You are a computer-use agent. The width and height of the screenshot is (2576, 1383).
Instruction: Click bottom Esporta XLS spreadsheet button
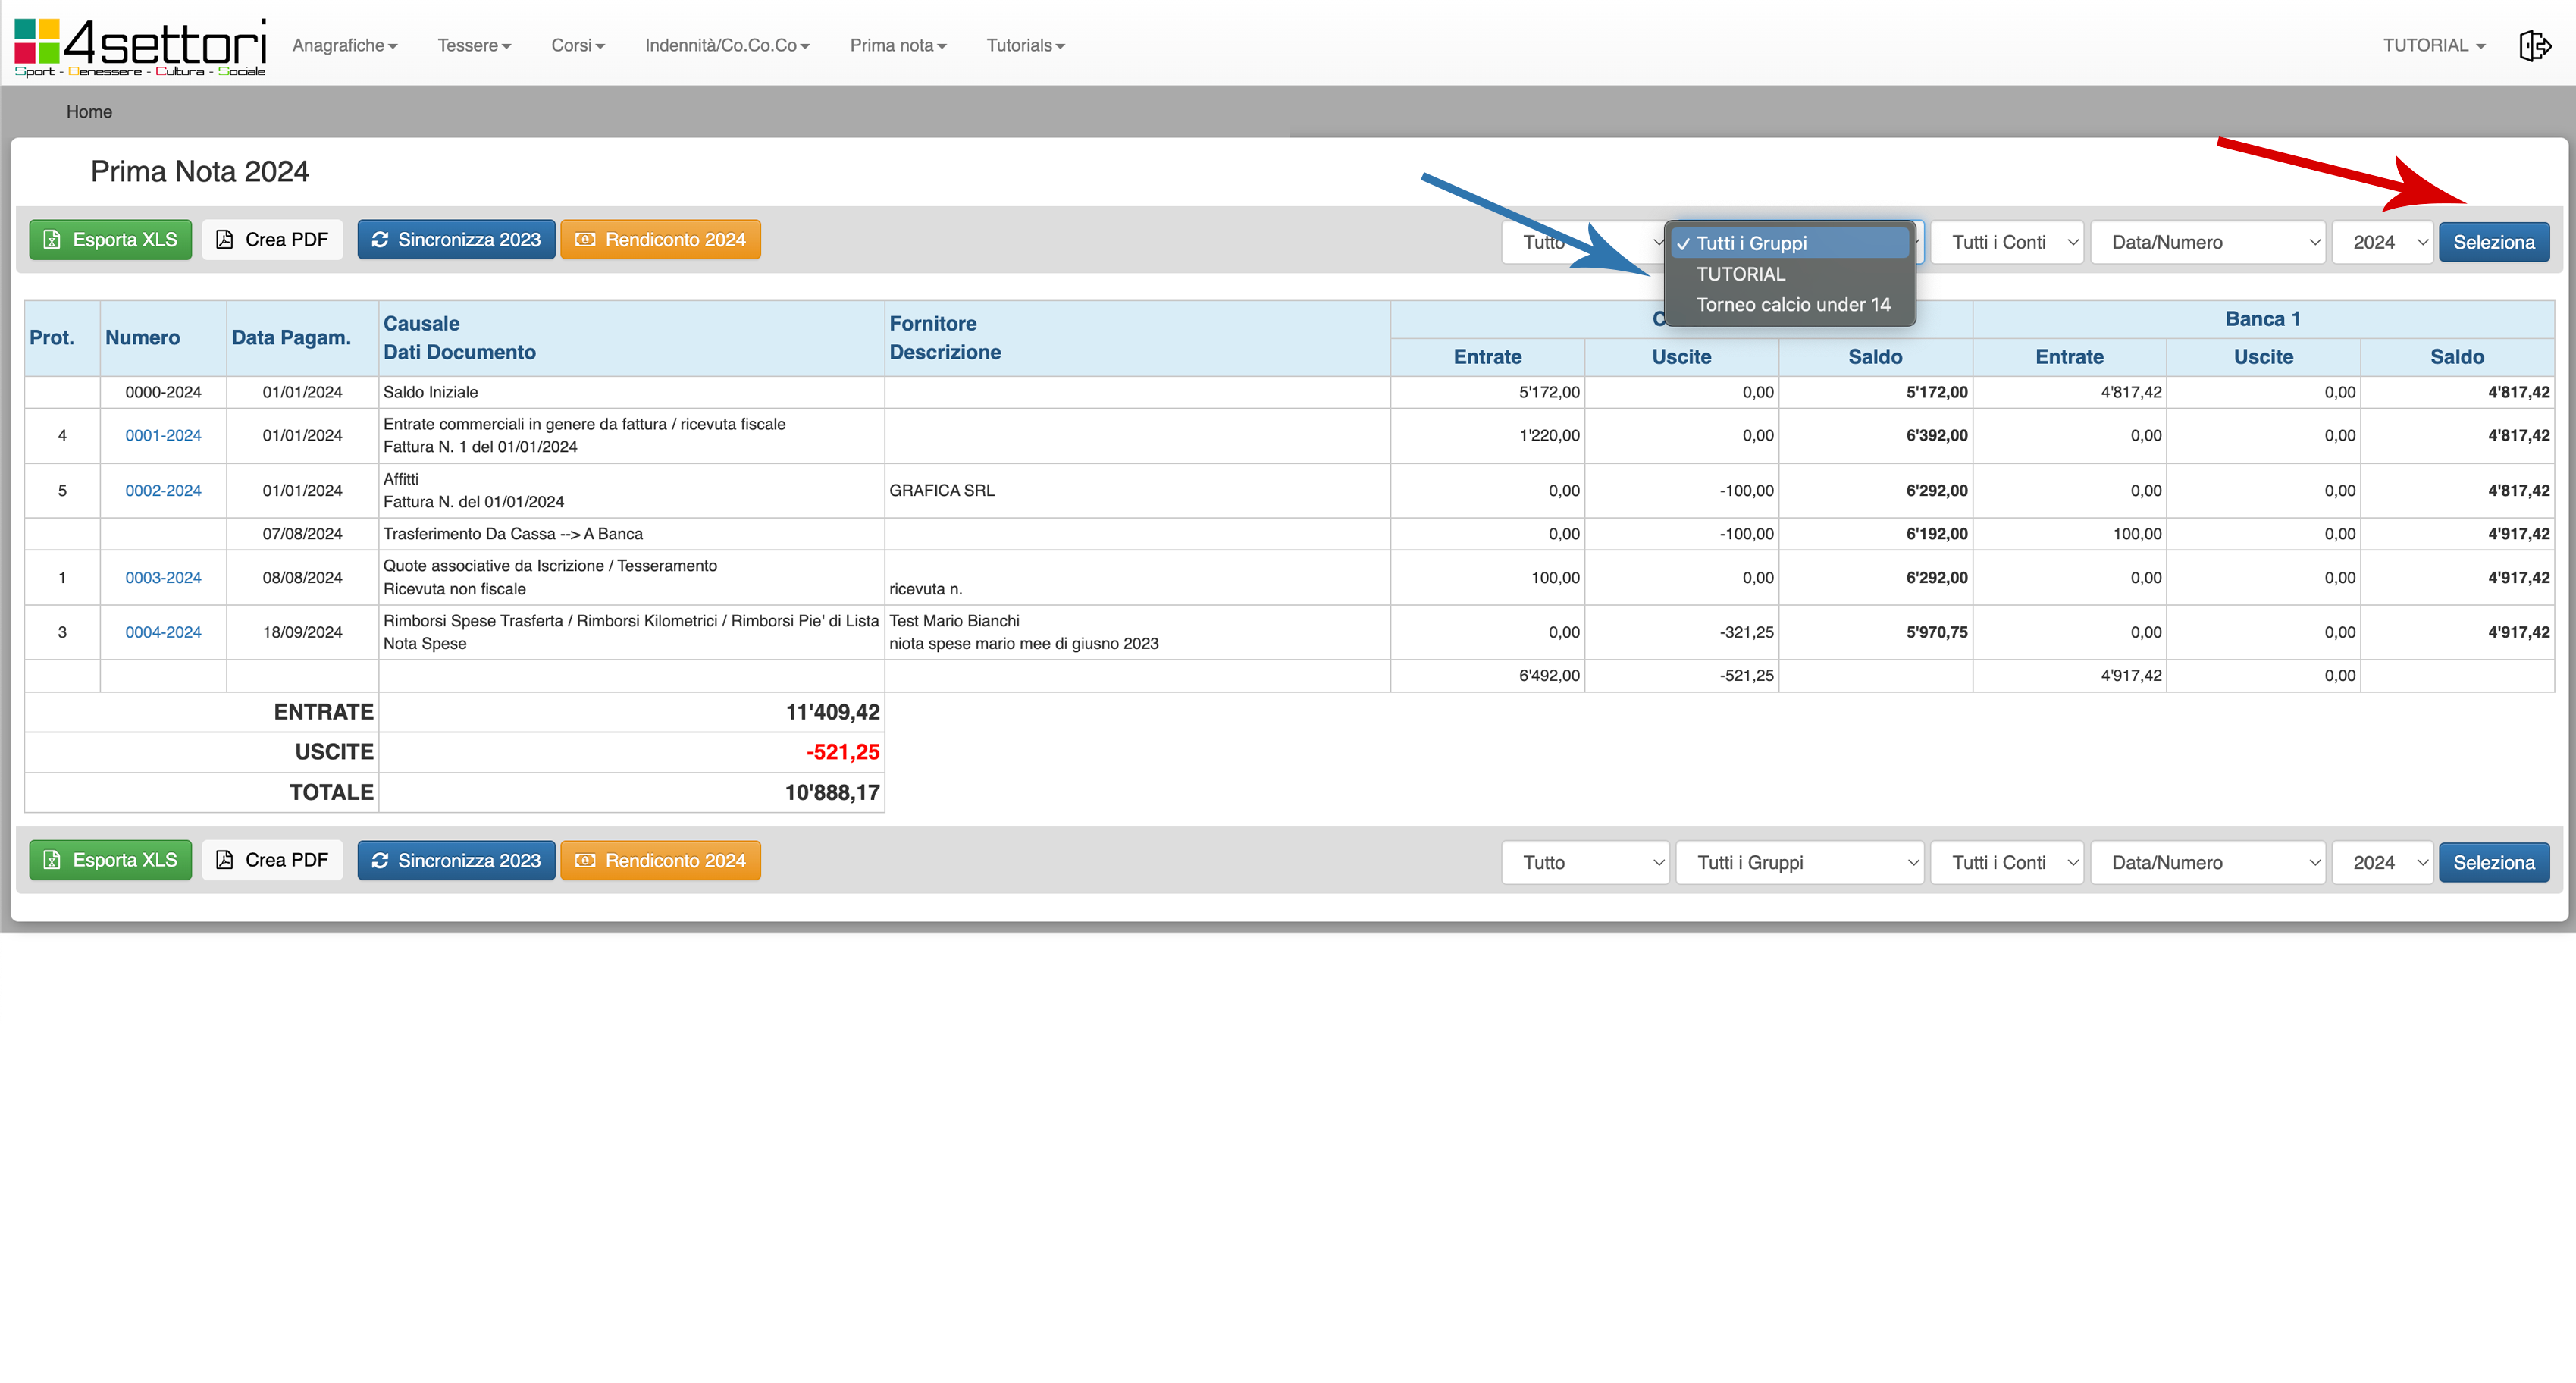click(110, 860)
